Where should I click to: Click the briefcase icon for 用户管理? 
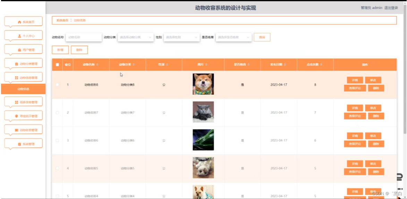(x=19, y=50)
